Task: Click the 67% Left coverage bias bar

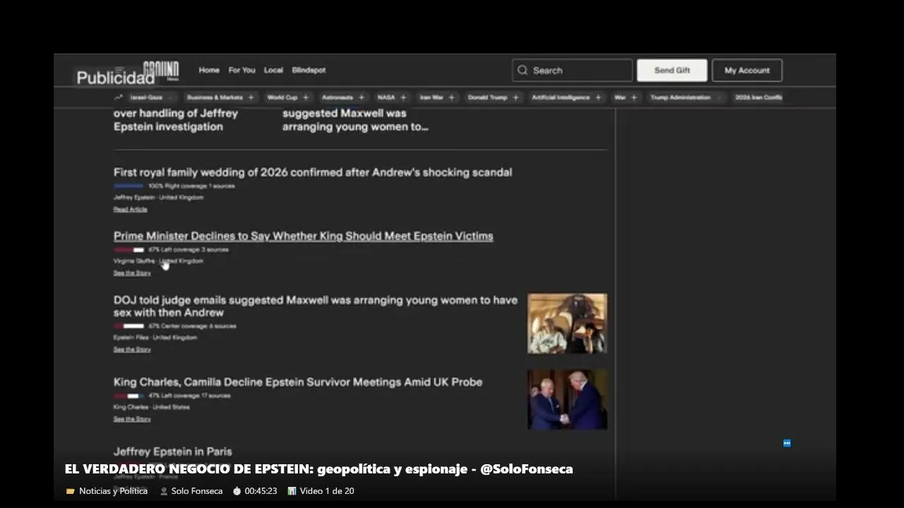Action: [129, 249]
